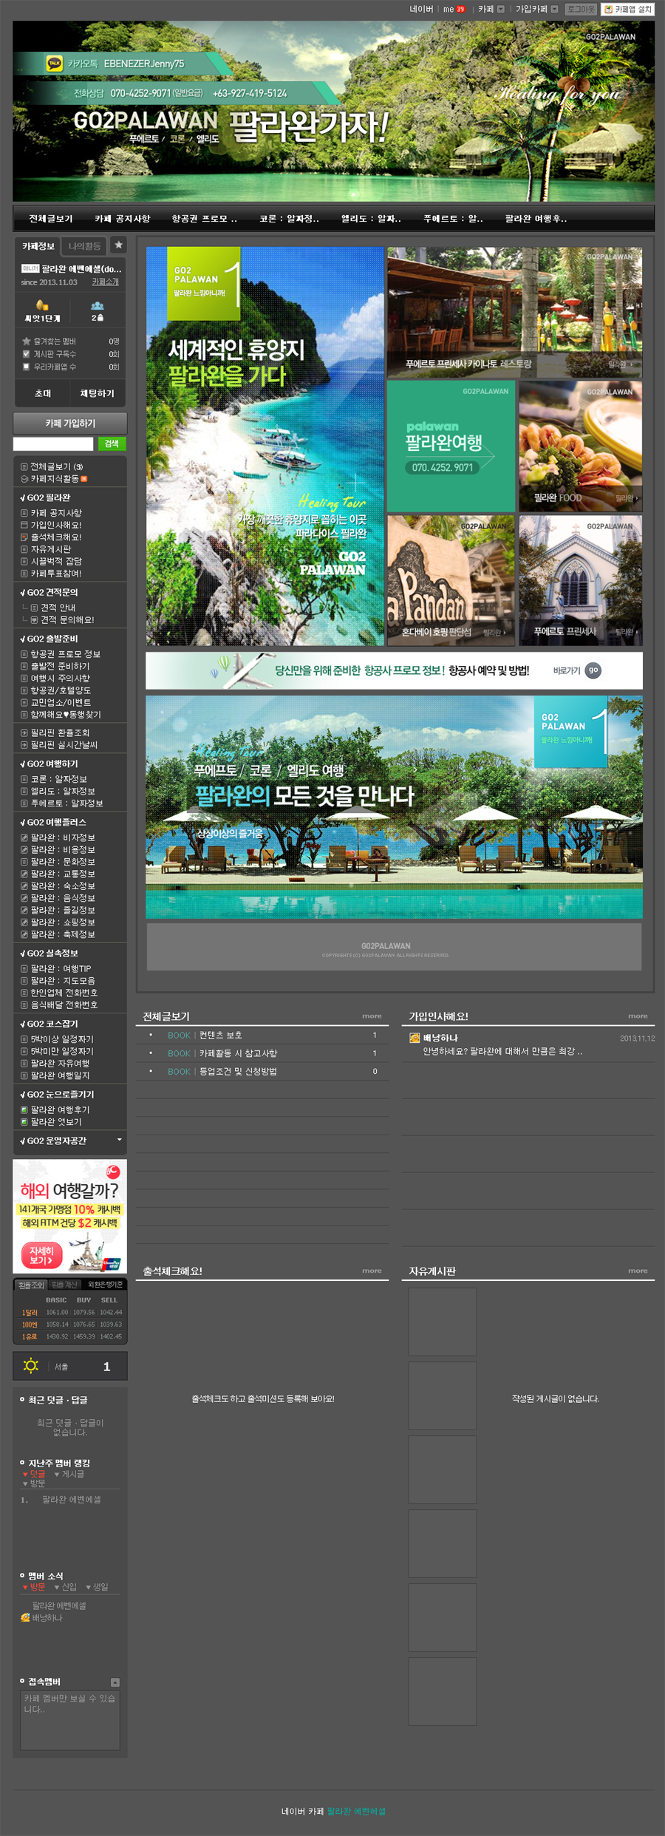Screen dimensions: 665x1836
Task: Click the star icon beside 즐겨찾는 멤버
Action: 27,341
